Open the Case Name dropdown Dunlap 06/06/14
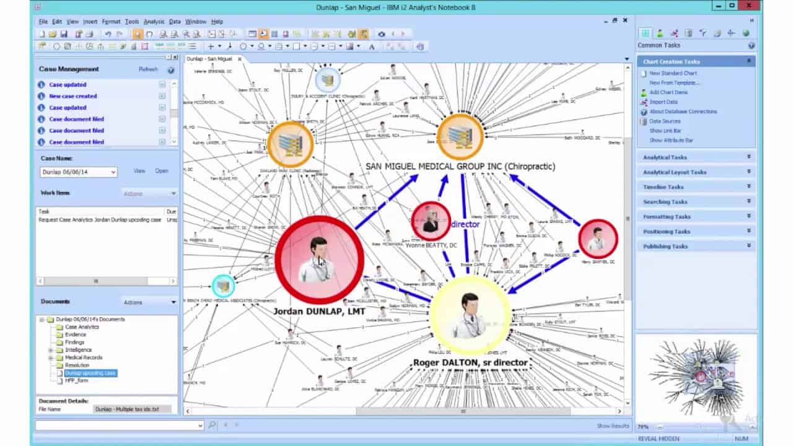This screenshot has height=446, width=793. click(79, 172)
